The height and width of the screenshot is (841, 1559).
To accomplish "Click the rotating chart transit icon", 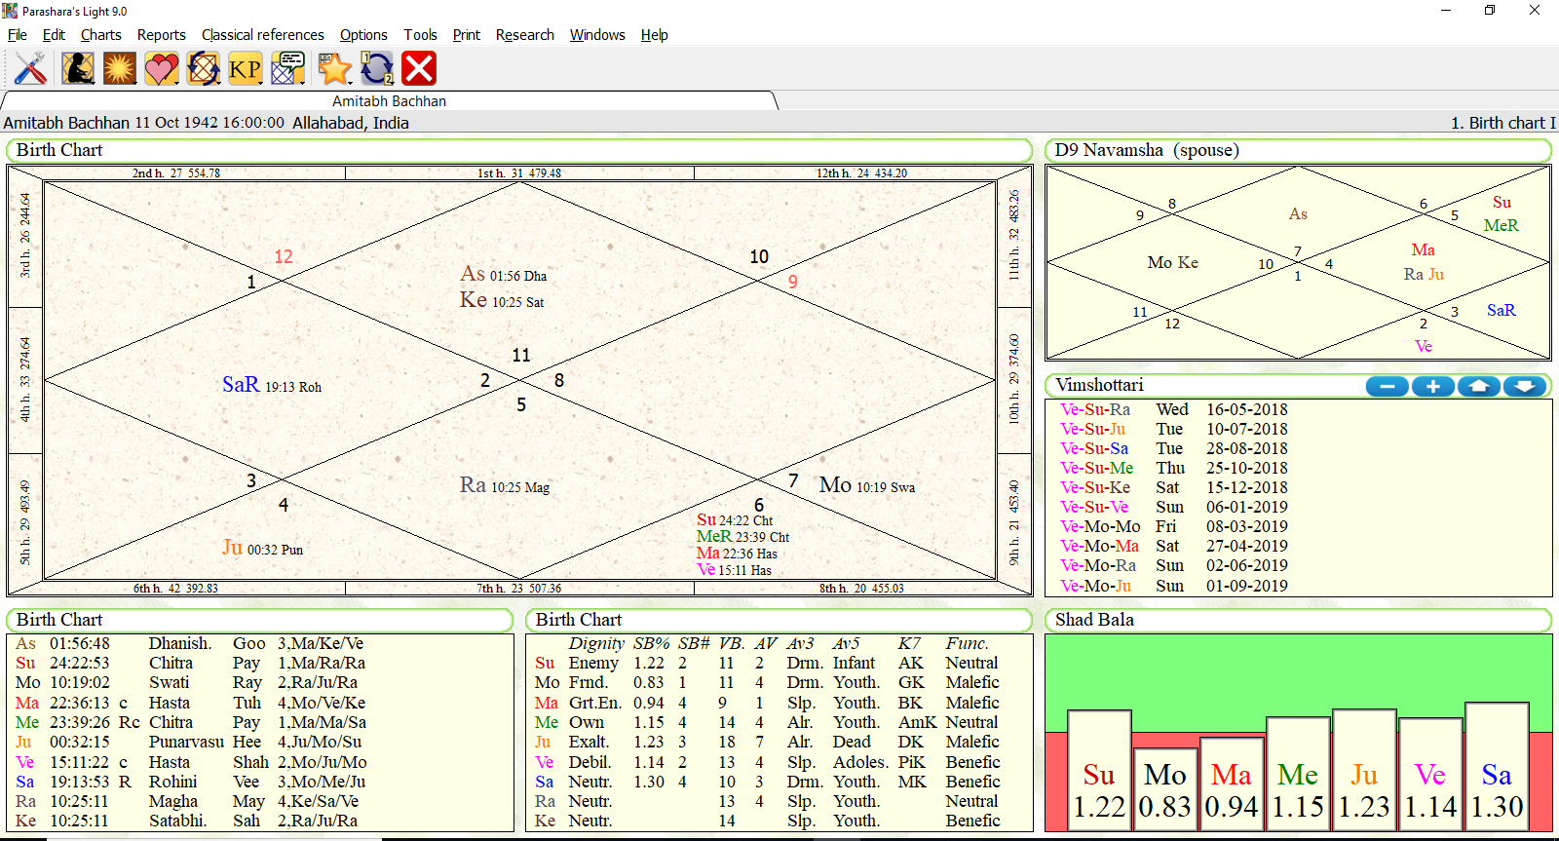I will click(203, 69).
